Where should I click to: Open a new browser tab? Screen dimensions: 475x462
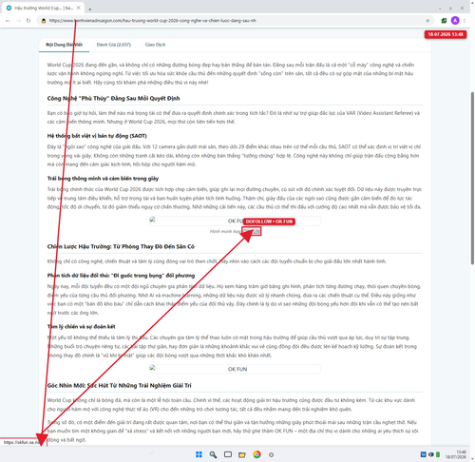[x=90, y=10]
